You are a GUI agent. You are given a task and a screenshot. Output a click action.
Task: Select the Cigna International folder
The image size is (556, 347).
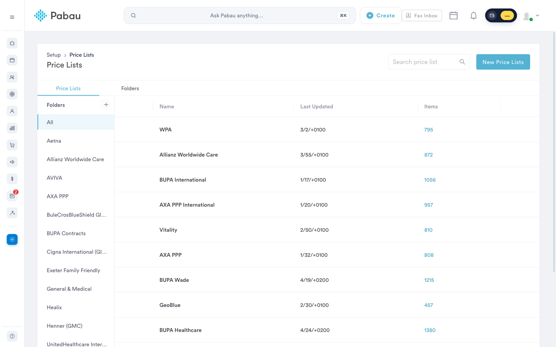[76, 252]
